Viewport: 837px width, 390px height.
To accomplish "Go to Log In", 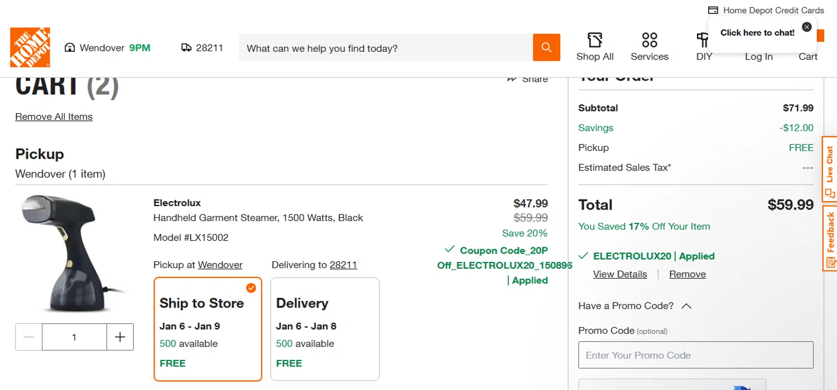I will 759,56.
